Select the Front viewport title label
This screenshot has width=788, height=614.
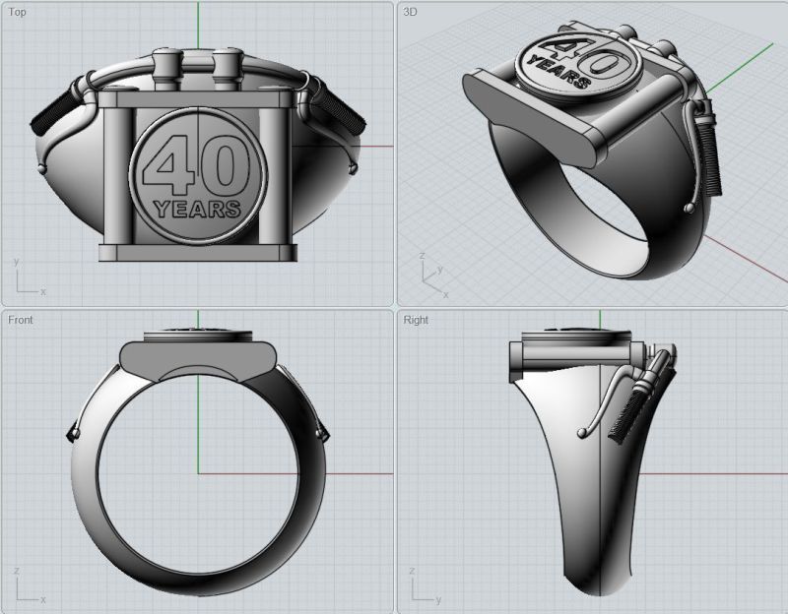click(20, 320)
